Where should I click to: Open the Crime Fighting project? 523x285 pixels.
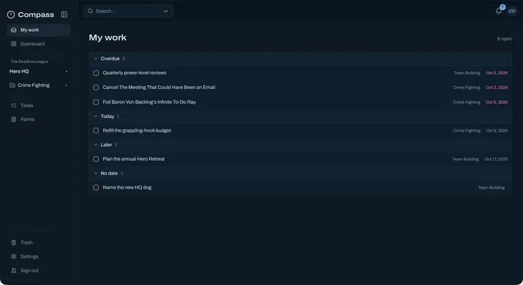click(33, 85)
